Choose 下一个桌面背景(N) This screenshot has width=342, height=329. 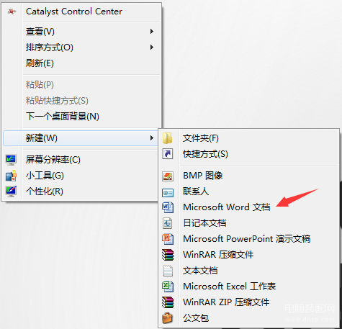click(x=81, y=117)
